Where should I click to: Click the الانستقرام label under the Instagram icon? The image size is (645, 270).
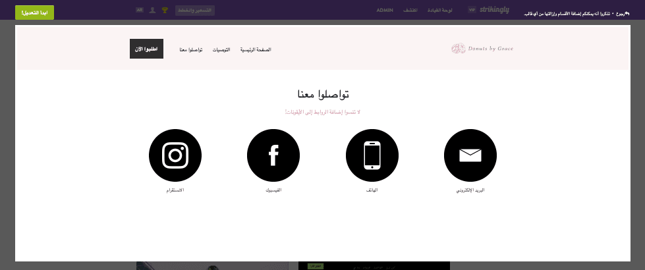point(175,190)
